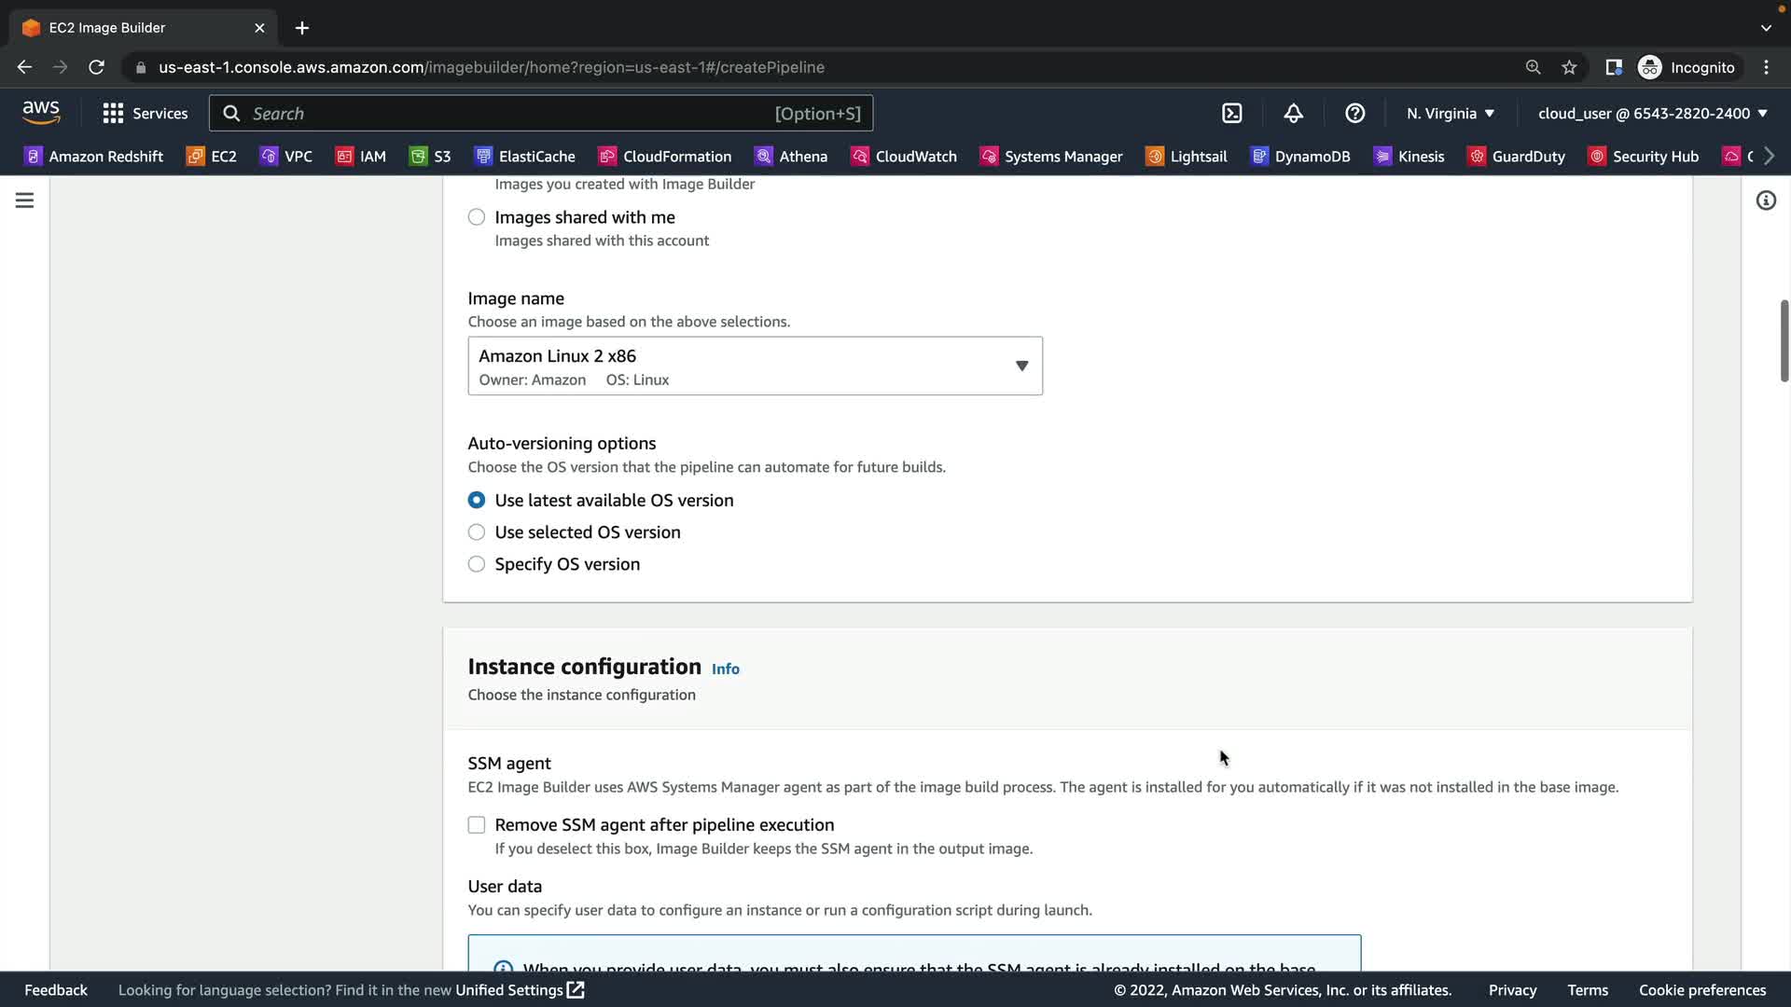This screenshot has height=1007, width=1791.
Task: Check Remove SSM agent after pipeline execution
Action: 477,825
